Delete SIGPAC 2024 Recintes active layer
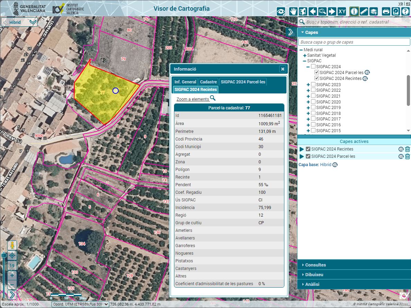411x308 pixels. (408, 149)
